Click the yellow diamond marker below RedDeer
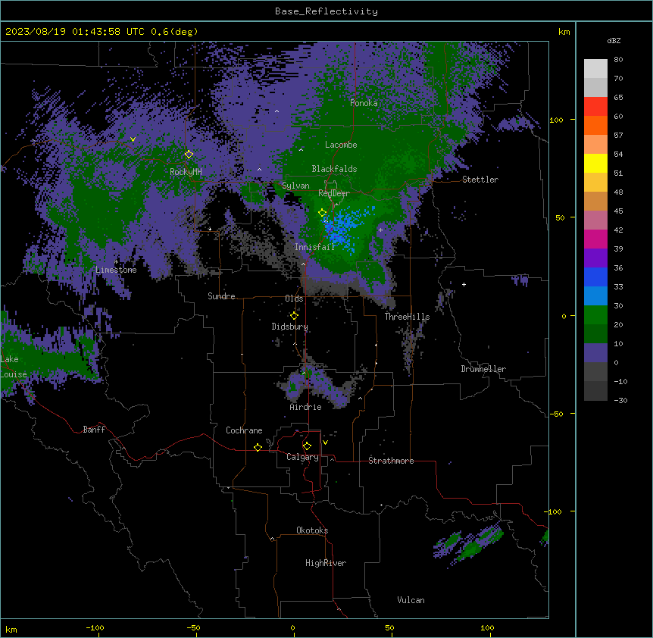The width and height of the screenshot is (653, 638). coord(323,213)
